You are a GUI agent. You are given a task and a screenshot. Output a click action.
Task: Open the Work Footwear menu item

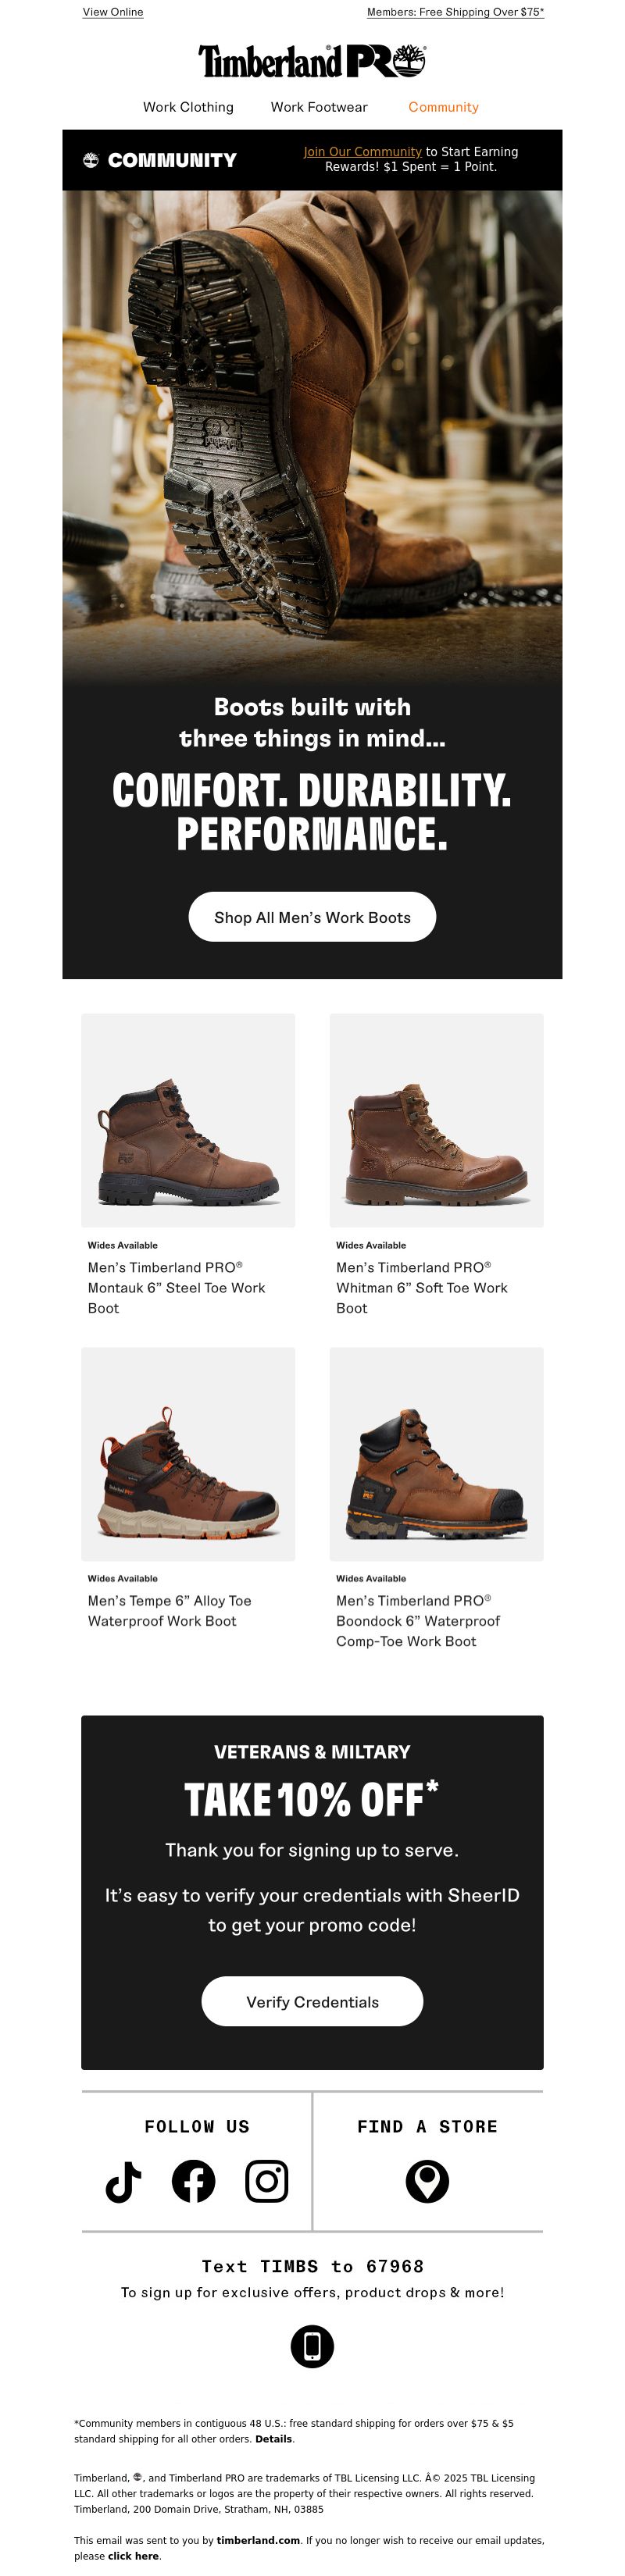pos(319,107)
